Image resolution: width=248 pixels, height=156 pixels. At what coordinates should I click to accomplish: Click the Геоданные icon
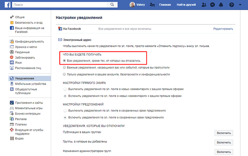12,52
